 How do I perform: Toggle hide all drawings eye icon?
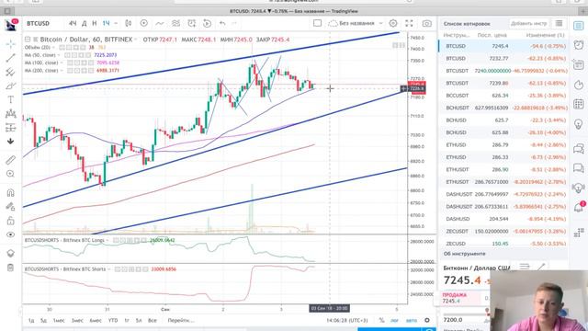pos(10,234)
